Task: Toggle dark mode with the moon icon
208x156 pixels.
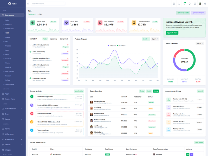Action: click(179, 4)
